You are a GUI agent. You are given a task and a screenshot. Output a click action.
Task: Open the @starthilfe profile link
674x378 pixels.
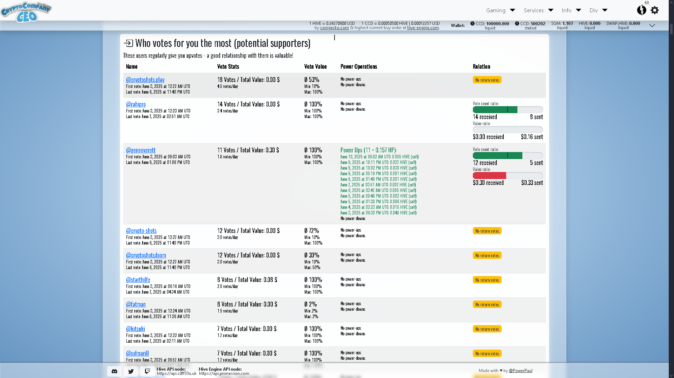[x=138, y=280]
